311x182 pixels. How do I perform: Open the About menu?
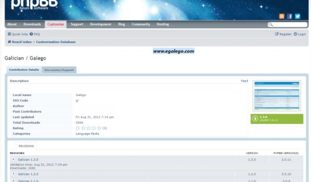[12, 24]
